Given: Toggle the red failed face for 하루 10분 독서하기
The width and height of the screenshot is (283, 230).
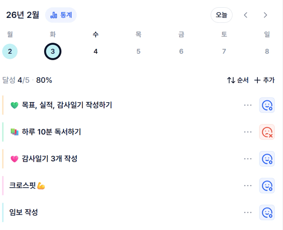Looking at the screenshot, I should pyautogui.click(x=267, y=132).
